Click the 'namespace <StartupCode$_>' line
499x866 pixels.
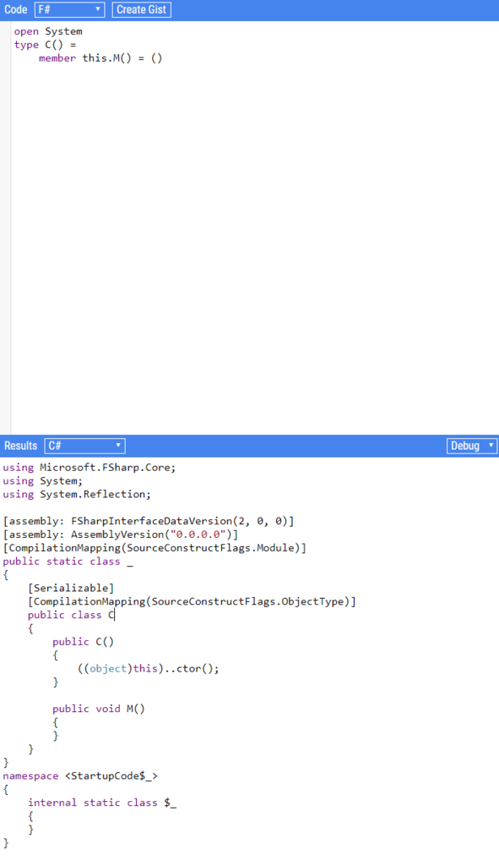point(80,776)
